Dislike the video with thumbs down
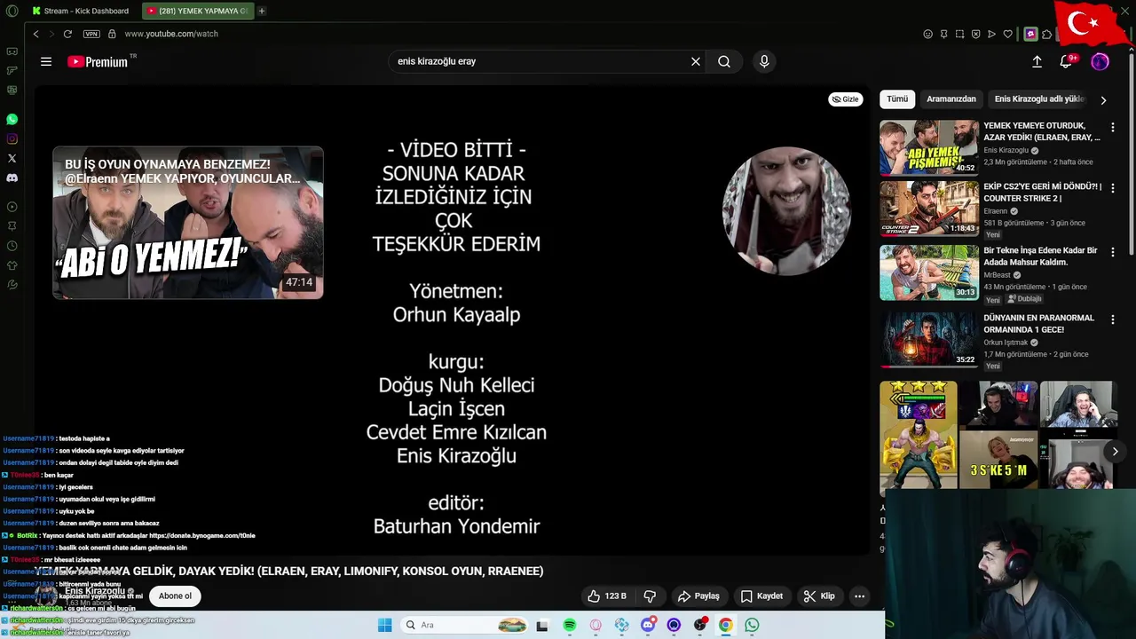This screenshot has height=639, width=1136. coord(650,596)
